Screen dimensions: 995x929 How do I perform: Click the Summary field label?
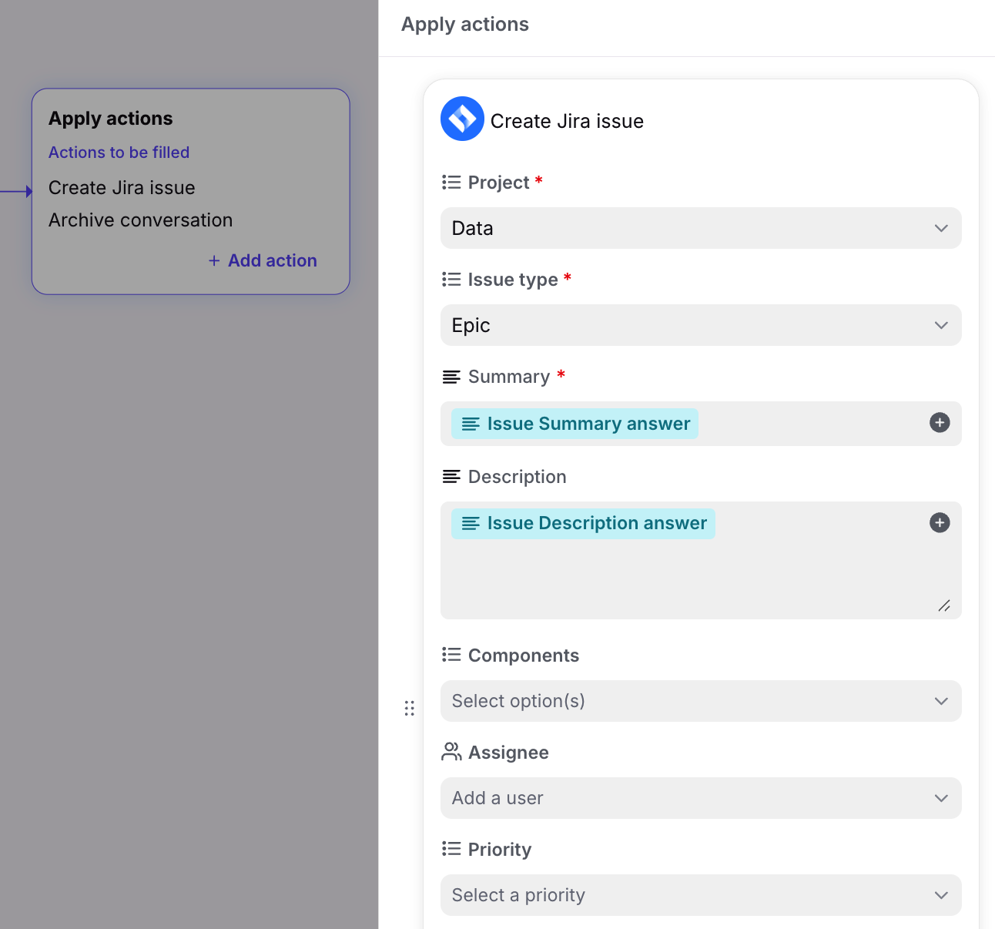pyautogui.click(x=509, y=377)
